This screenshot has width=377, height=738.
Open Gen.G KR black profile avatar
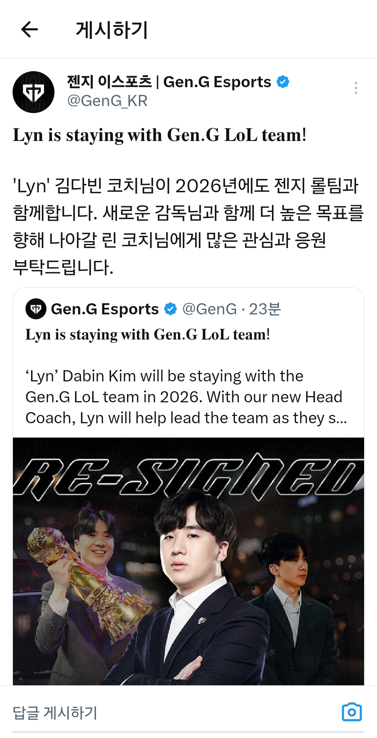pyautogui.click(x=34, y=92)
